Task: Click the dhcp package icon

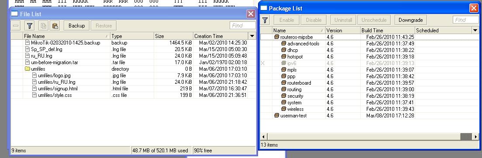Action: point(284,50)
